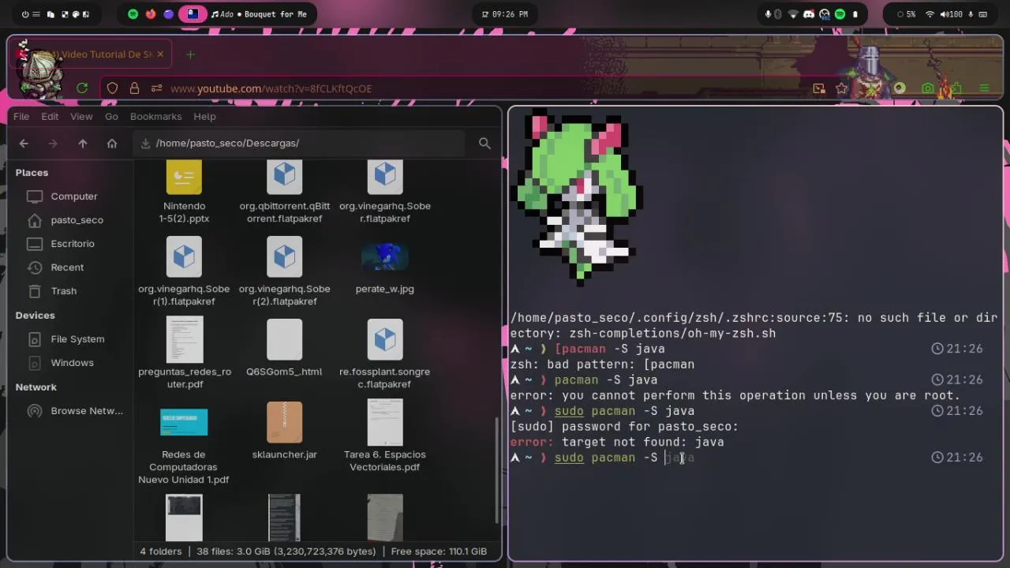1010x568 pixels.
Task: Select Tarea 6. Espacios Vectoriales.pdf
Action: click(x=385, y=436)
